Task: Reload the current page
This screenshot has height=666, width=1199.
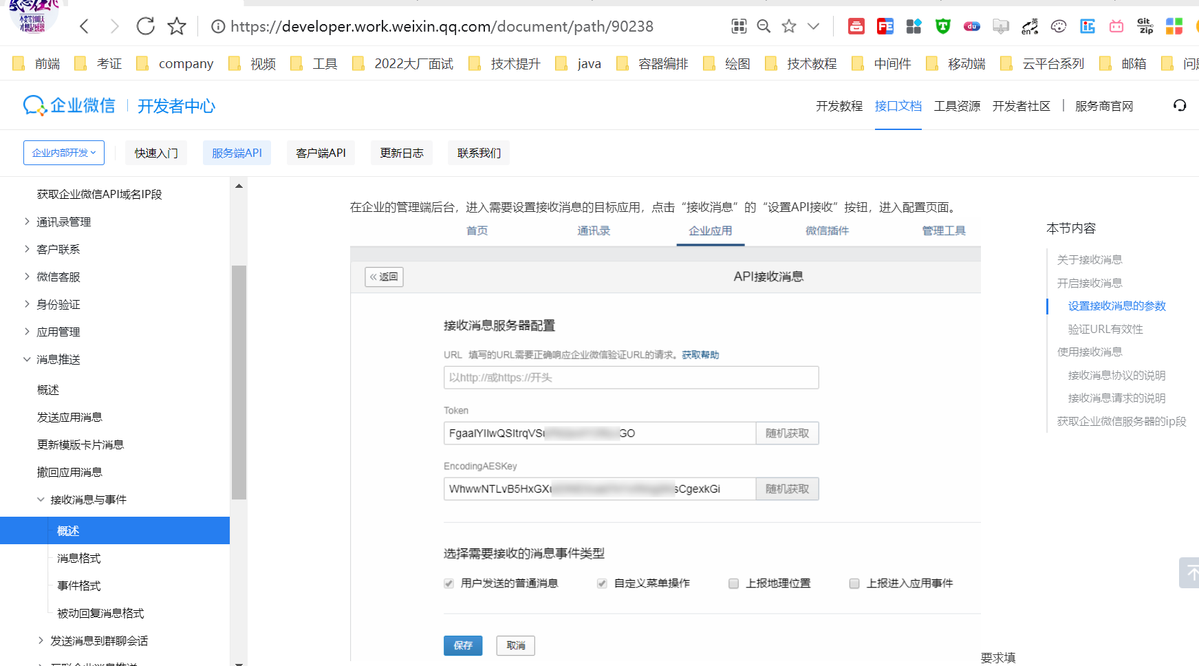Action: (146, 26)
